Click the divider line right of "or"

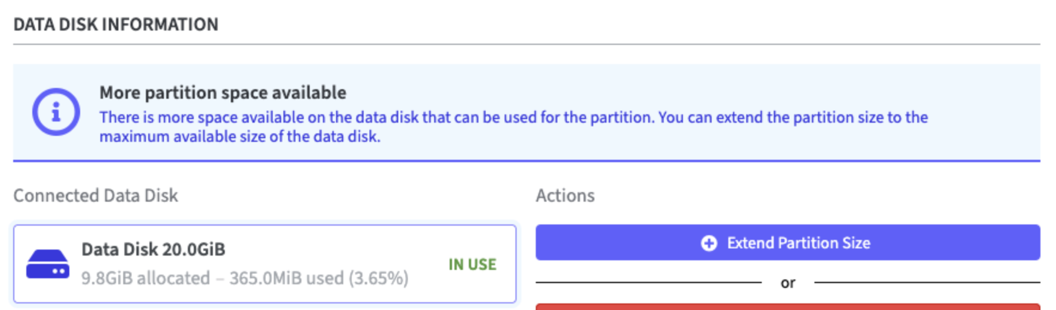pos(927,282)
